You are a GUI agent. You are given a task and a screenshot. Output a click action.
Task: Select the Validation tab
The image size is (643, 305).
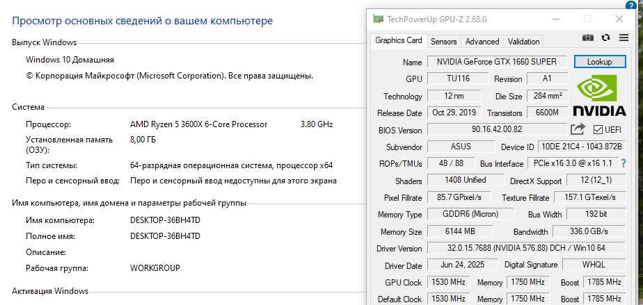(523, 42)
